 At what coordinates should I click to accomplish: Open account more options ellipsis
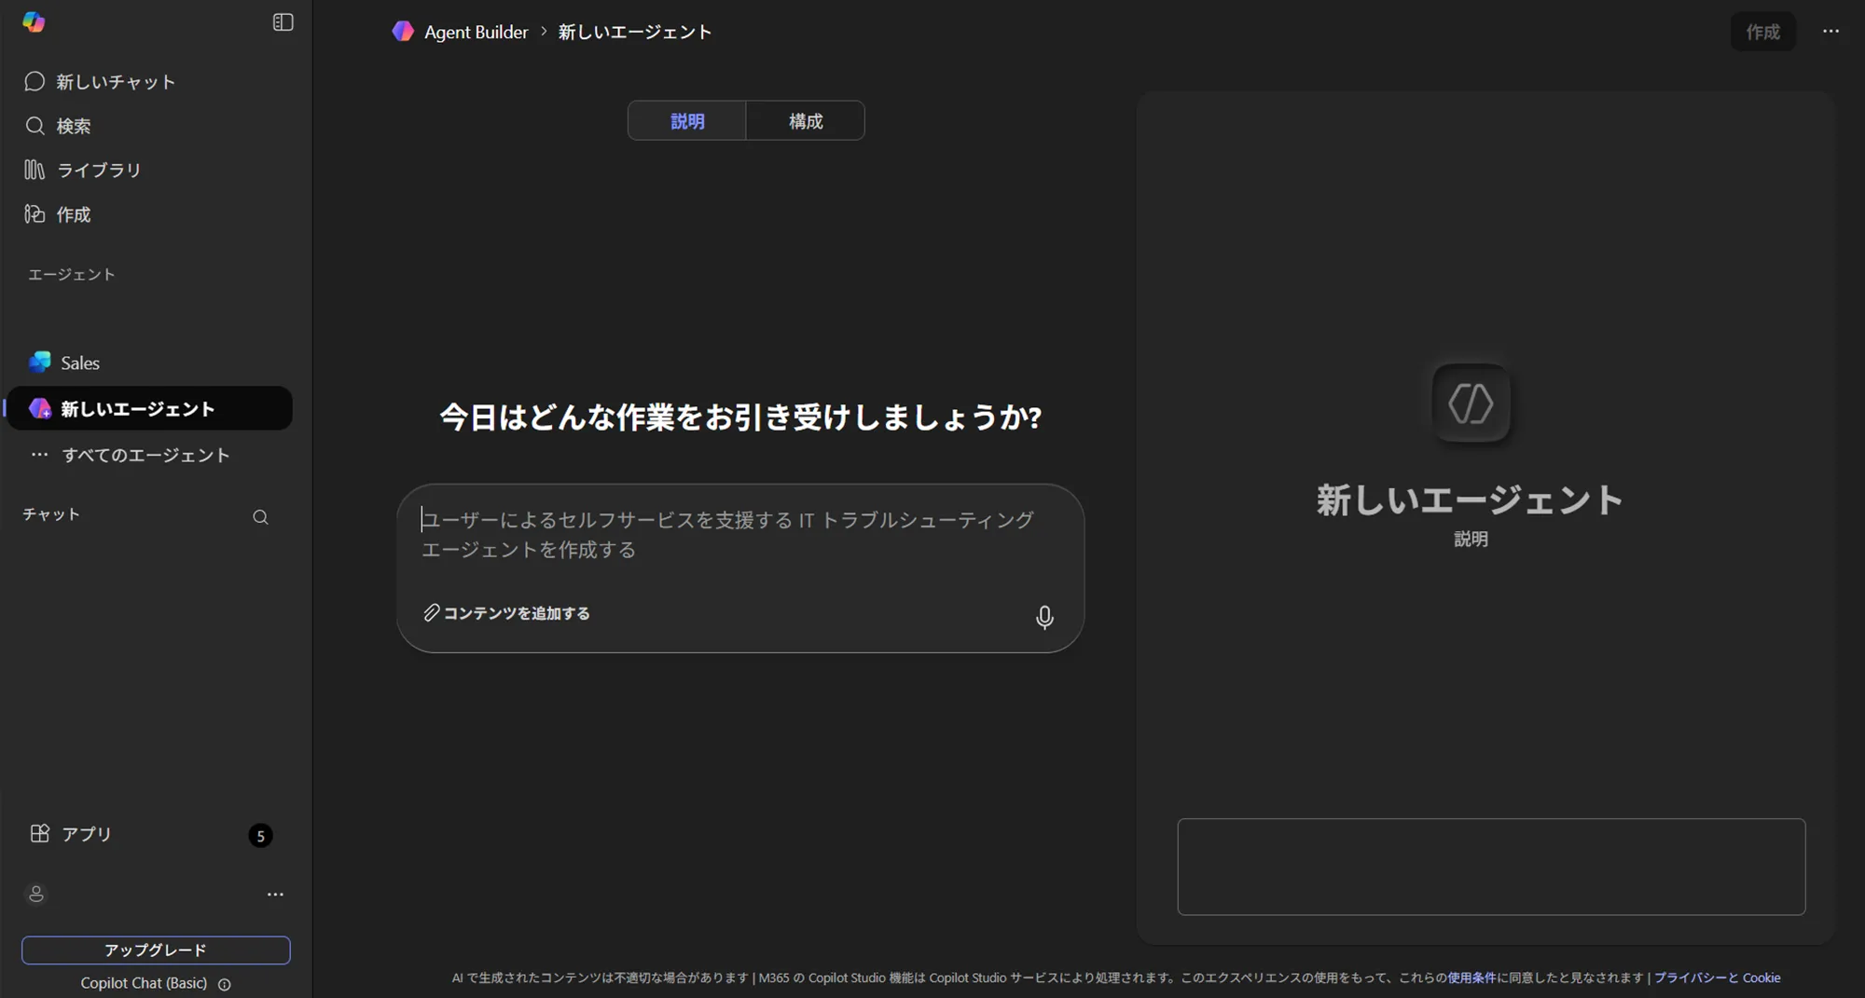[x=275, y=895]
